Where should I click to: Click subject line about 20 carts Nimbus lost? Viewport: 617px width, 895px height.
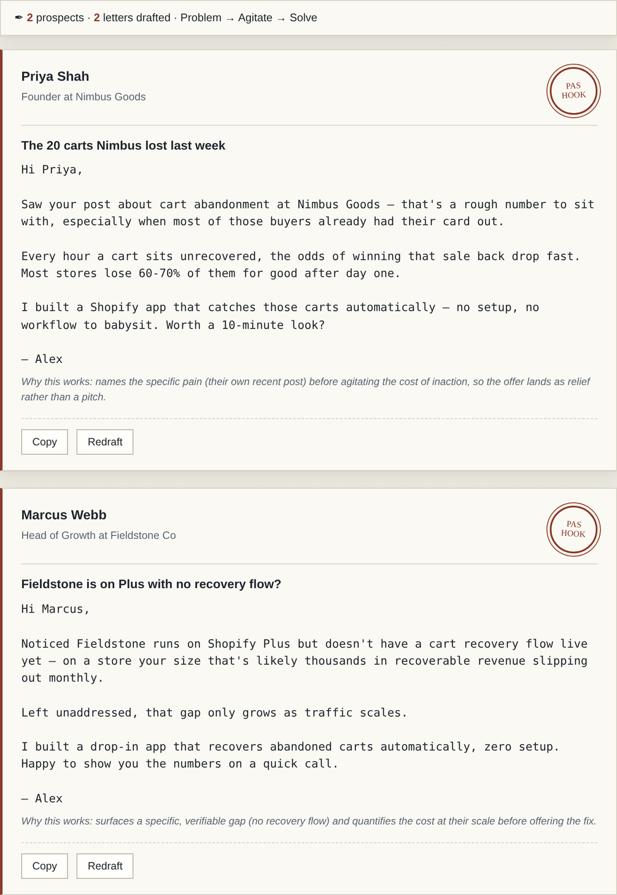coord(123,145)
